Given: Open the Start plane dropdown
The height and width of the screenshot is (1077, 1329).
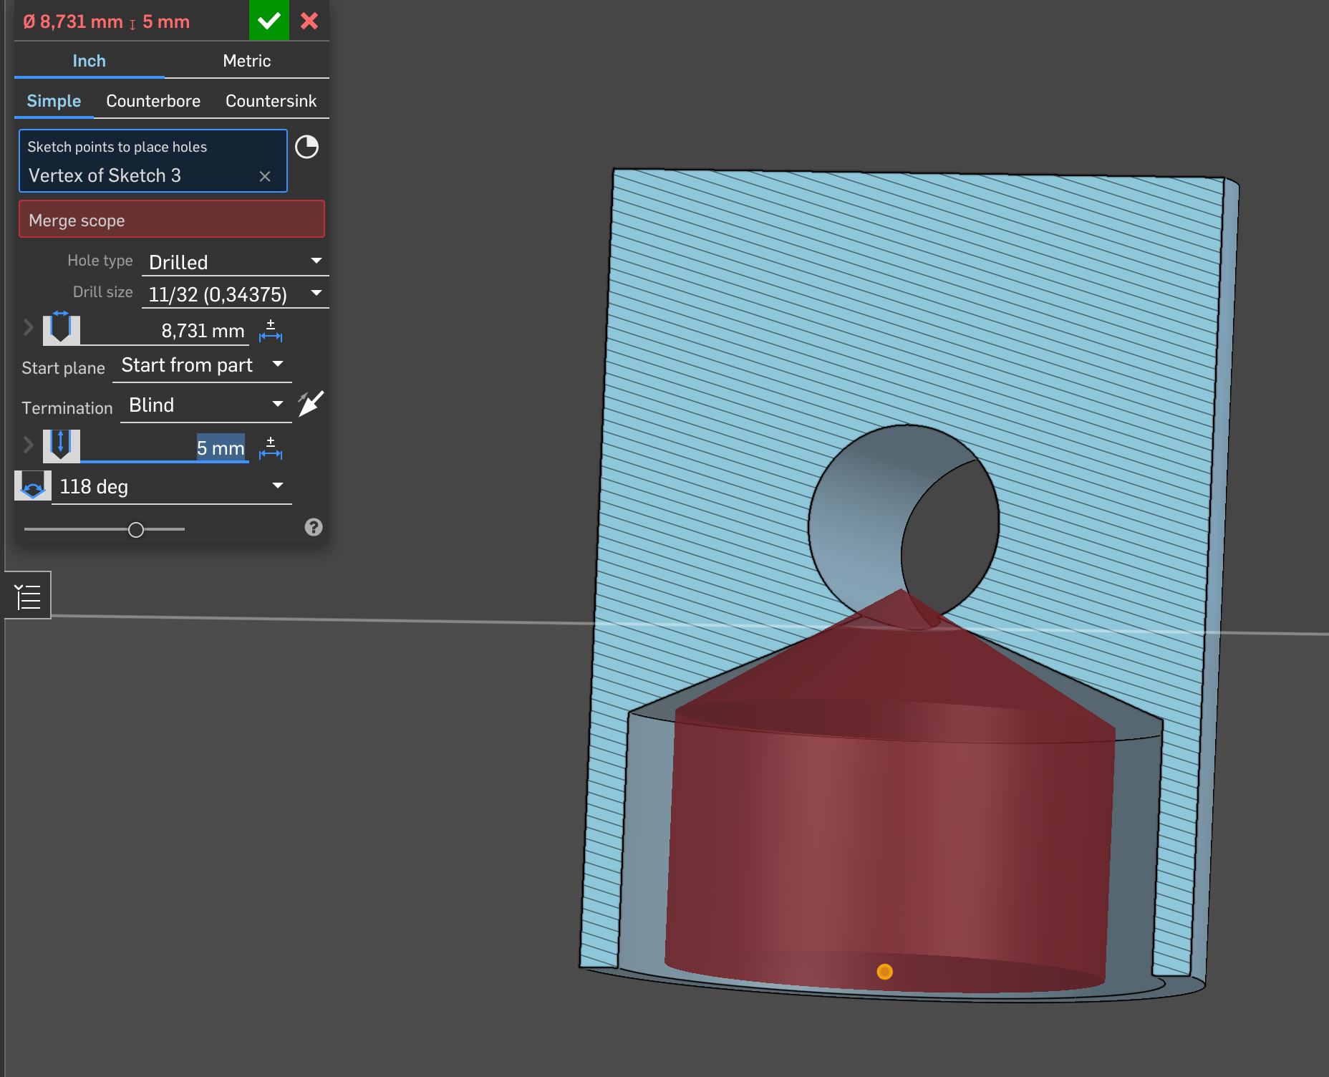Looking at the screenshot, I should 202,365.
